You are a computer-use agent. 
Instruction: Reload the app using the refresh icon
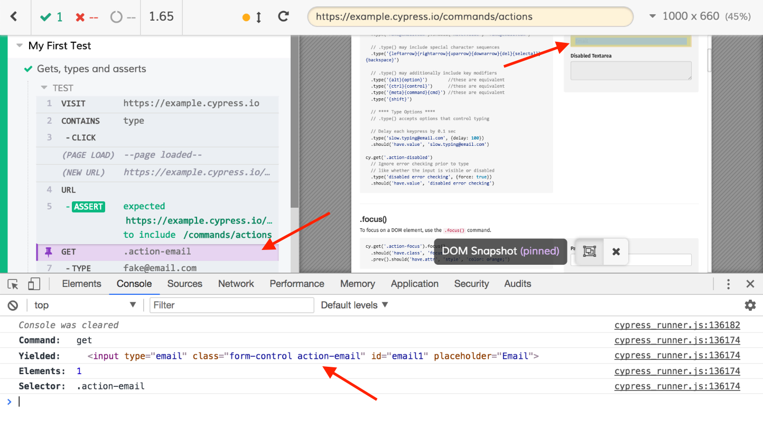pyautogui.click(x=283, y=16)
